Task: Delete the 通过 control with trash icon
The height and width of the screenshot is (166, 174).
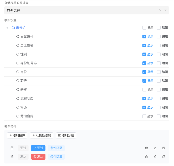Action: tap(146, 148)
